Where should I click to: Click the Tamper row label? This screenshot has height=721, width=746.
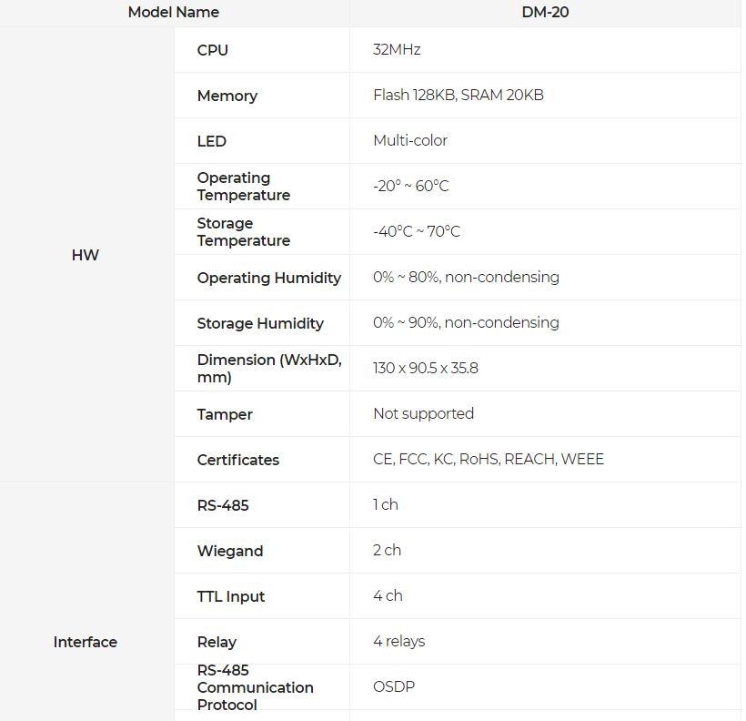pos(225,414)
